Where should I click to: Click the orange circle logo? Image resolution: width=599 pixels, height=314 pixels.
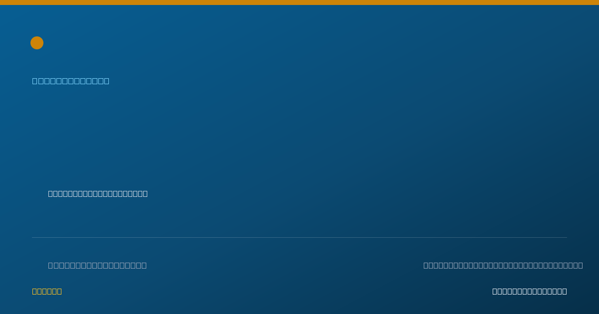click(x=37, y=43)
